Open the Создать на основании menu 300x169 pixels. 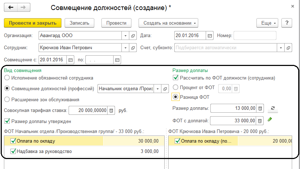tap(168, 23)
